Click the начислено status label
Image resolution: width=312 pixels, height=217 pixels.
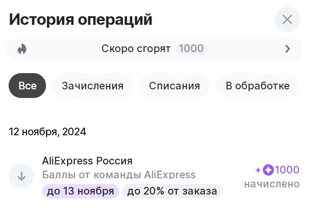(x=272, y=184)
